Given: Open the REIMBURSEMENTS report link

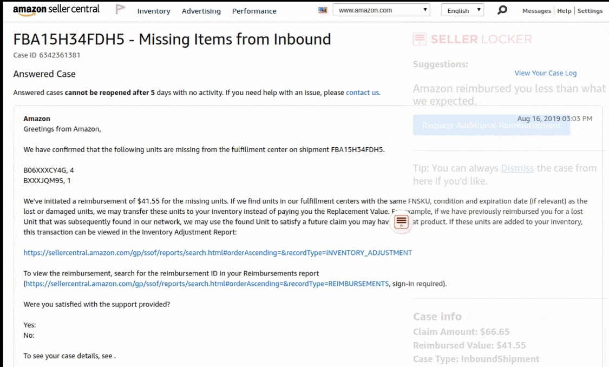Looking at the screenshot, I should tap(207, 284).
